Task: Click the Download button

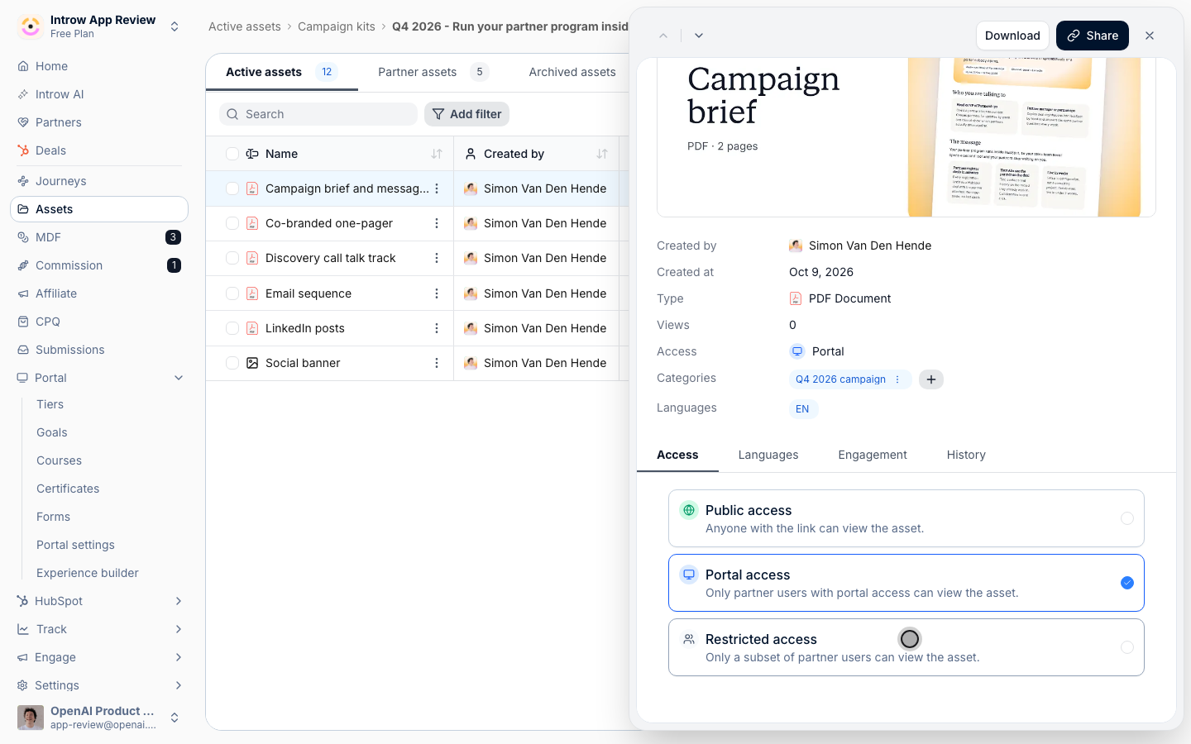Action: [1012, 36]
